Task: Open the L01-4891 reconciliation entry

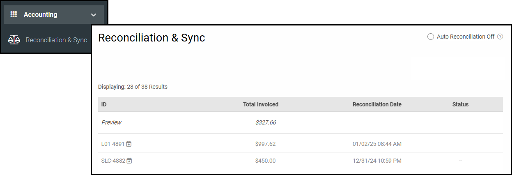Action: (113, 144)
